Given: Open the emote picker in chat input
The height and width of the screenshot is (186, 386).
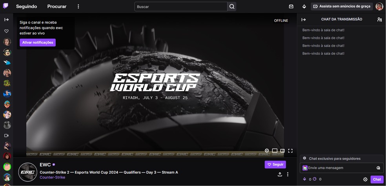Looking at the screenshot, I should [379, 168].
